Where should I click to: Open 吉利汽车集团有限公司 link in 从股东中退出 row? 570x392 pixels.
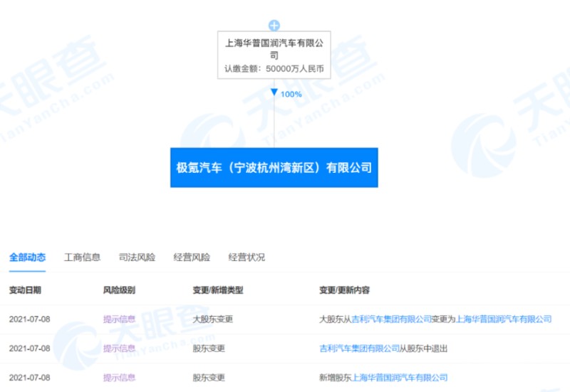tap(359, 349)
